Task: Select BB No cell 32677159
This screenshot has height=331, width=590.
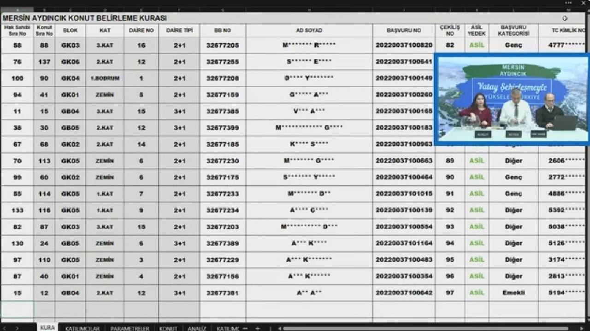Action: tap(223, 95)
